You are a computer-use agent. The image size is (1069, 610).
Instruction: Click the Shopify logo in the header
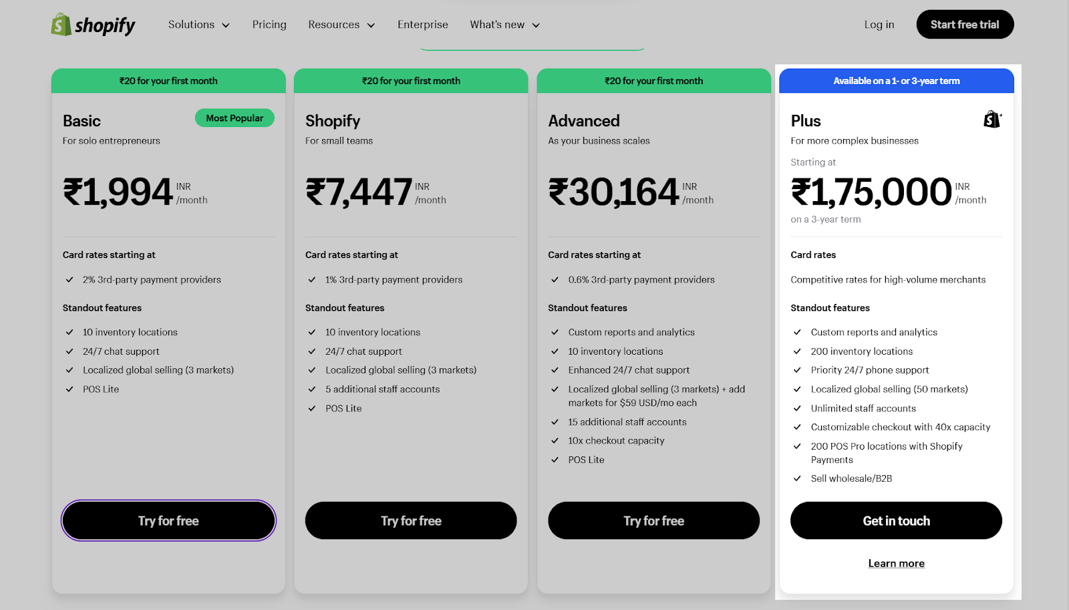click(92, 24)
